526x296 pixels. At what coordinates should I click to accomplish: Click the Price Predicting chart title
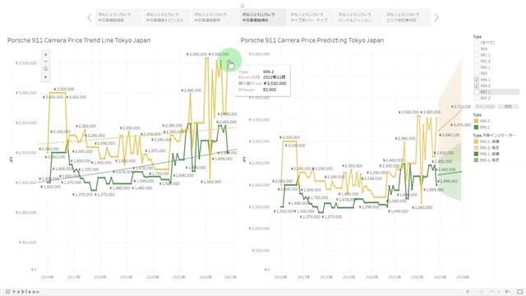312,40
